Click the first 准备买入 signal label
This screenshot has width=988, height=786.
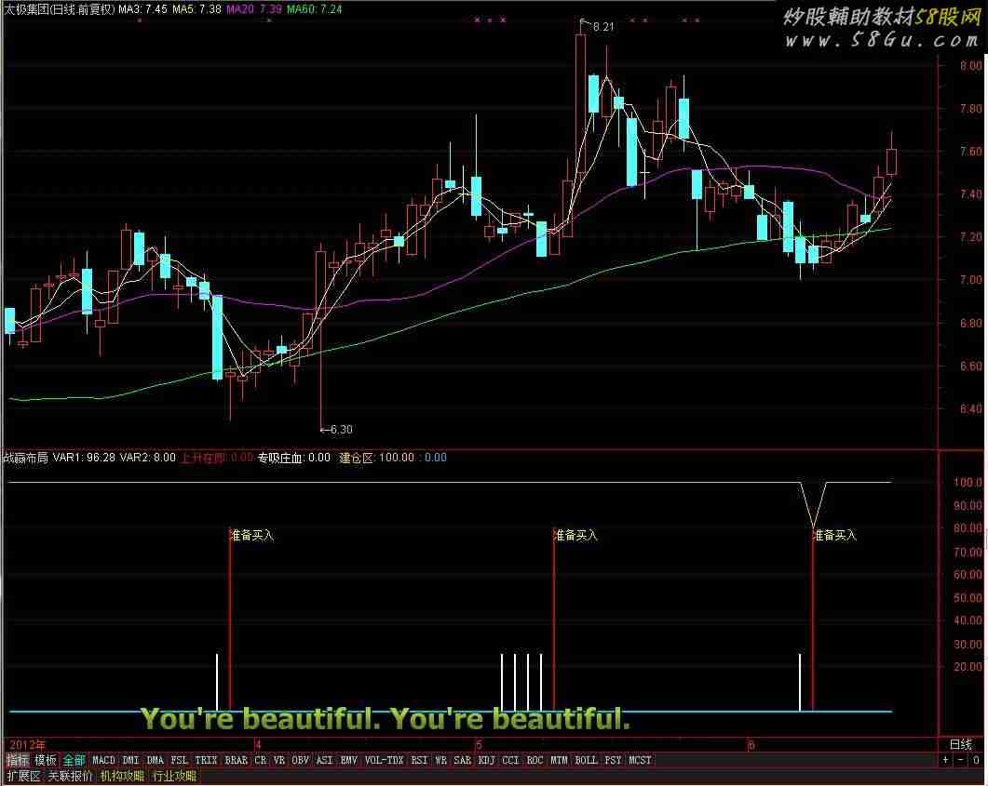click(x=252, y=536)
